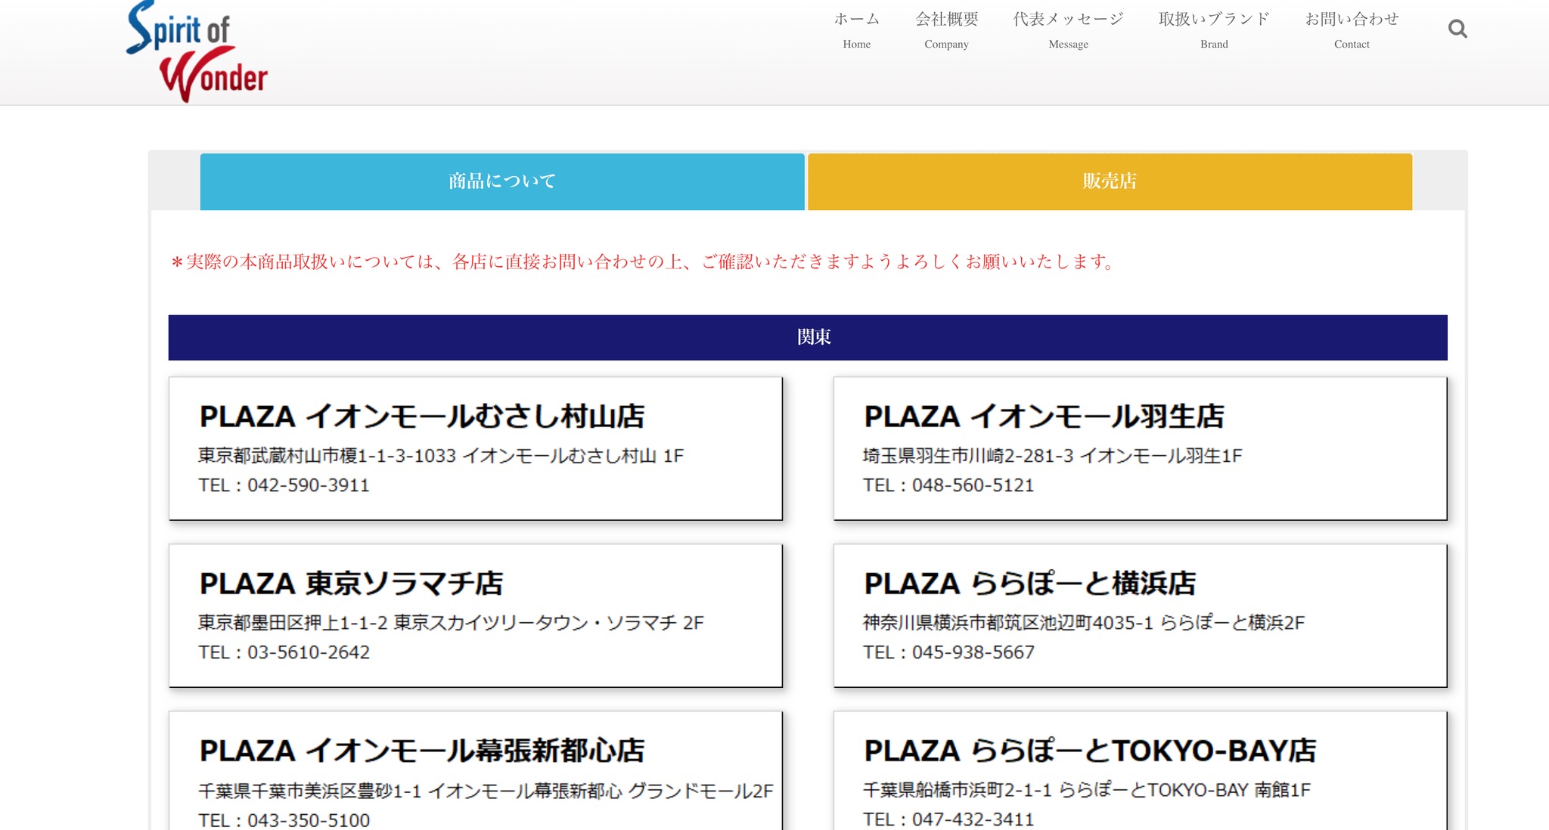The width and height of the screenshot is (1549, 830).
Task: Select the PLAZA イオンモール幕張新都心店 title
Action: click(x=422, y=751)
